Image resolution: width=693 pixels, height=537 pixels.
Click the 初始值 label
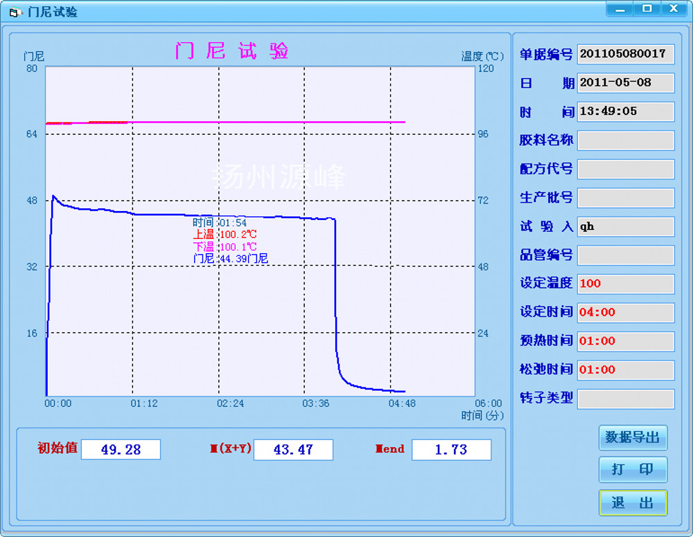coord(58,448)
